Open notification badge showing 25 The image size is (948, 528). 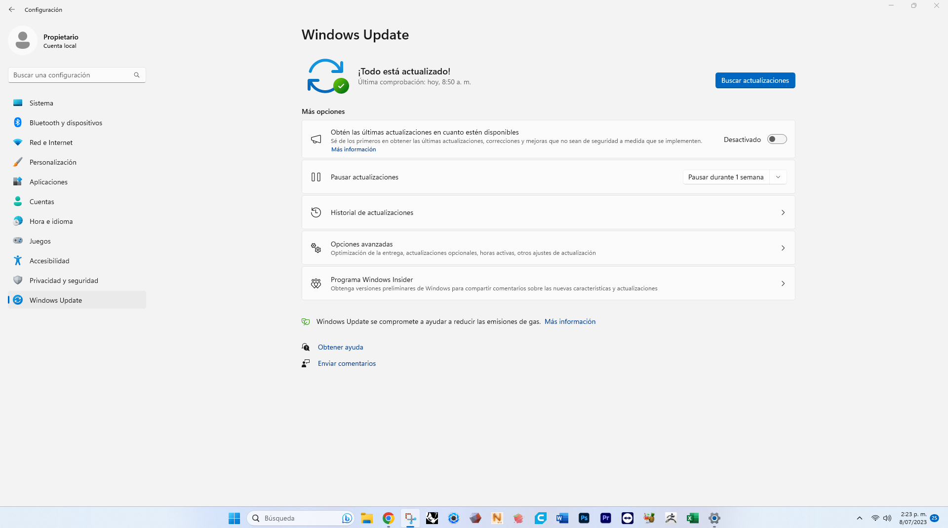coord(934,518)
